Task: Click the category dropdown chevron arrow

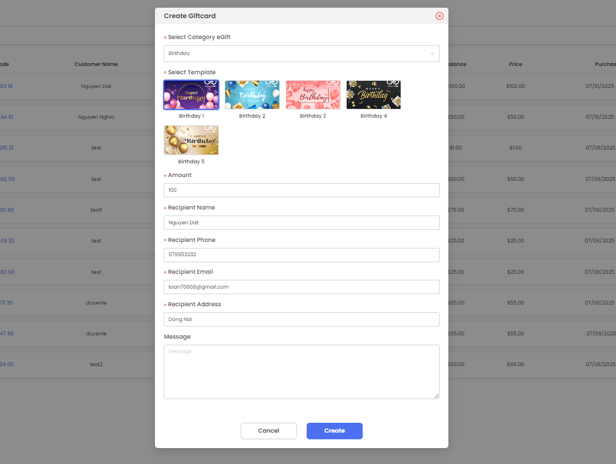Action: (x=432, y=54)
